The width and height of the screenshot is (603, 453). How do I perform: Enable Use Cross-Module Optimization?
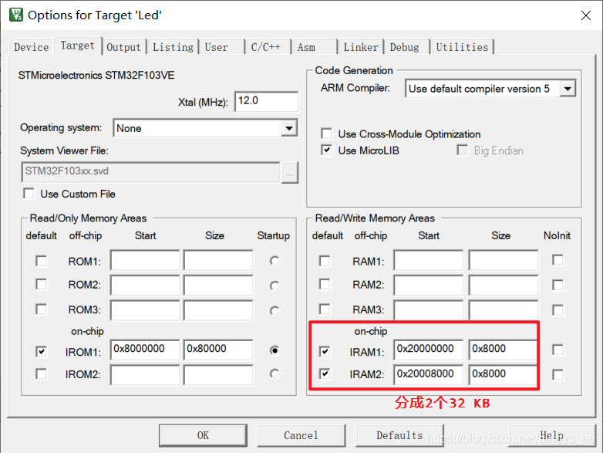326,134
